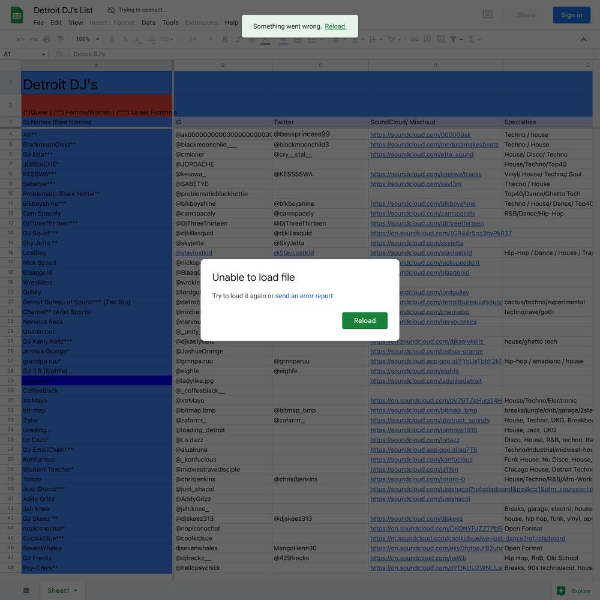Click the Redo toolbar icon
Image resolution: width=600 pixels, height=600 pixels.
[x=34, y=40]
